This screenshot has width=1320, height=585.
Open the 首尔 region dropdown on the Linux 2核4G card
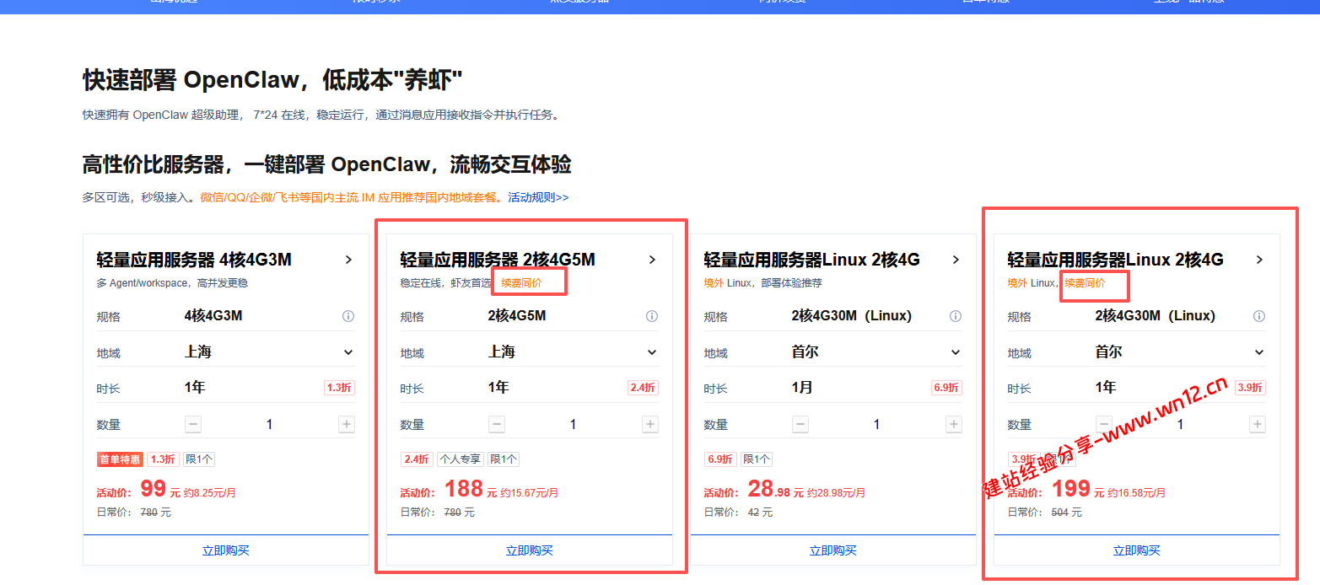coord(955,352)
